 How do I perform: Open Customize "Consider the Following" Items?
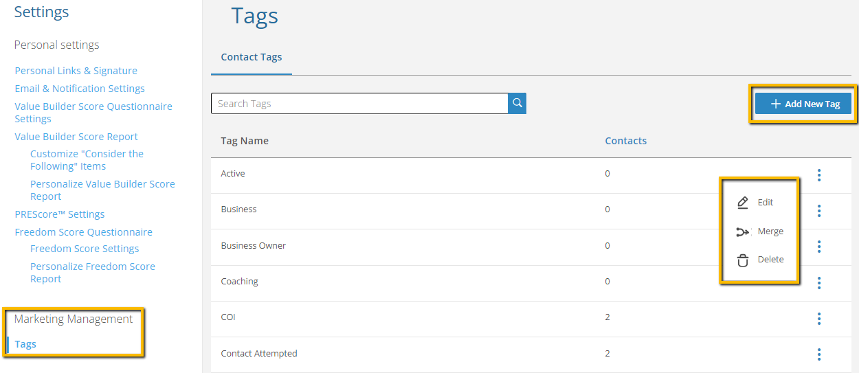coord(87,160)
